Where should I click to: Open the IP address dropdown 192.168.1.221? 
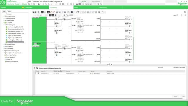click(x=96, y=4)
